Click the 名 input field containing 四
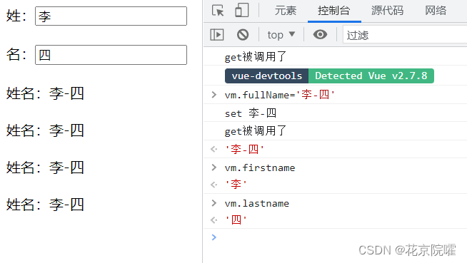 click(111, 55)
